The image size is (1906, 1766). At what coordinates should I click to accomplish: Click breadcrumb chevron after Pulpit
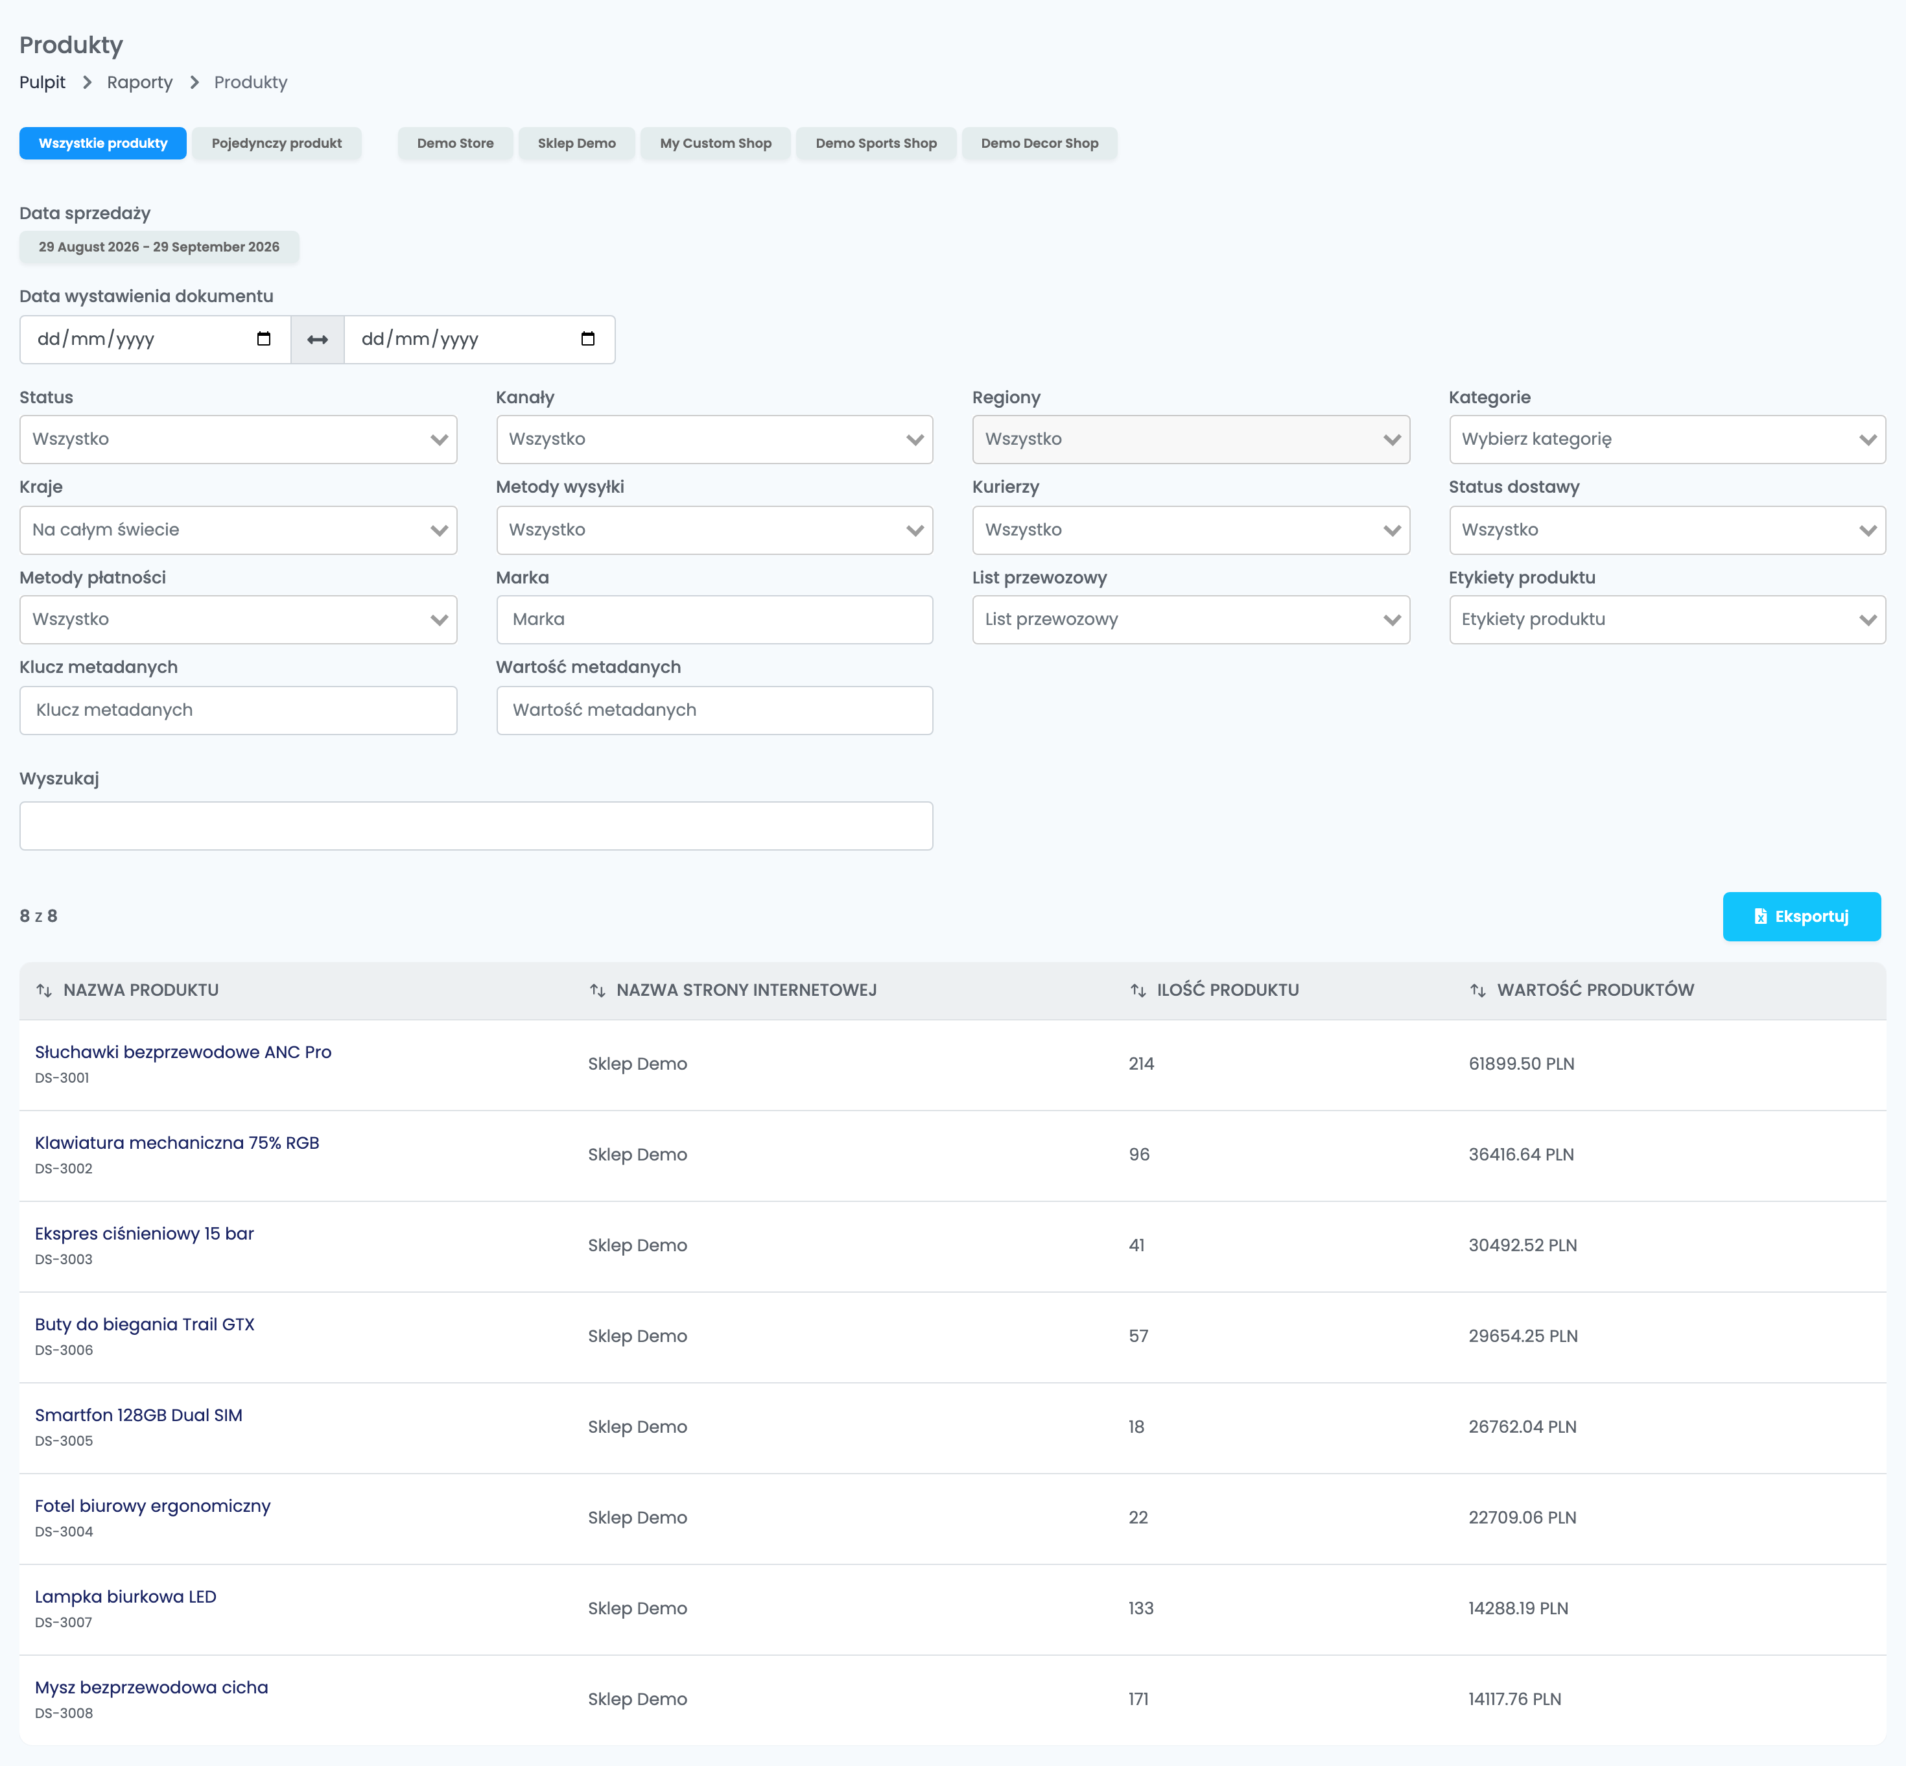(x=87, y=82)
